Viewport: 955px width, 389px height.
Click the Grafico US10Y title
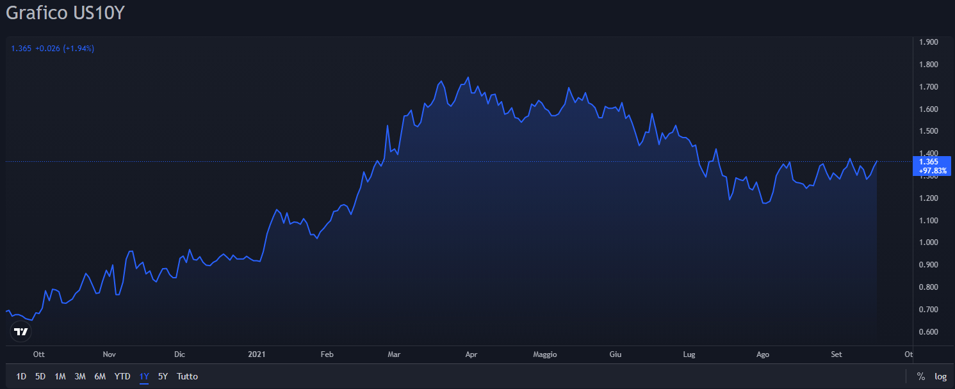(x=65, y=13)
